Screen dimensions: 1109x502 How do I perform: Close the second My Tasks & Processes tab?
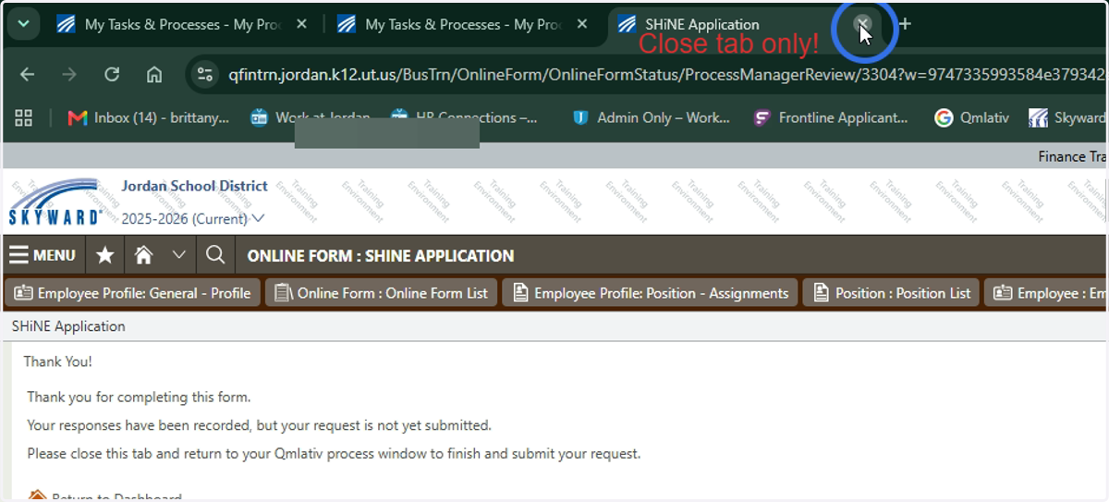pos(581,25)
